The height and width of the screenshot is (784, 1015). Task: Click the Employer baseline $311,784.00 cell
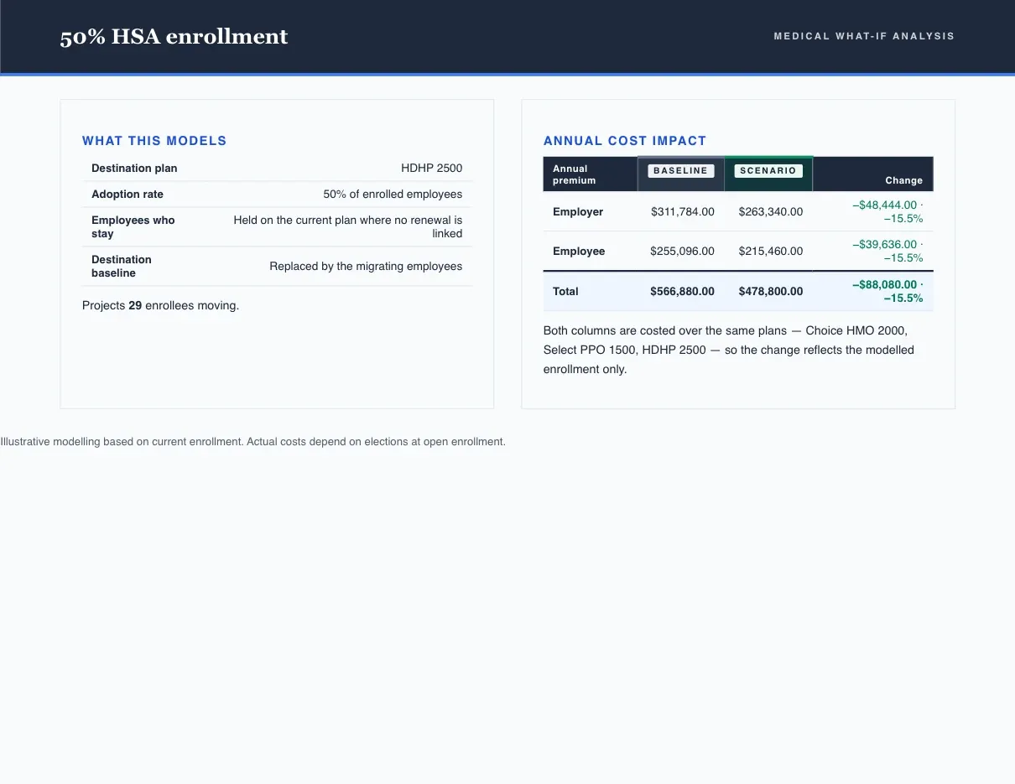pos(682,212)
